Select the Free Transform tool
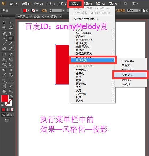149x156 pixels. coord(10,59)
